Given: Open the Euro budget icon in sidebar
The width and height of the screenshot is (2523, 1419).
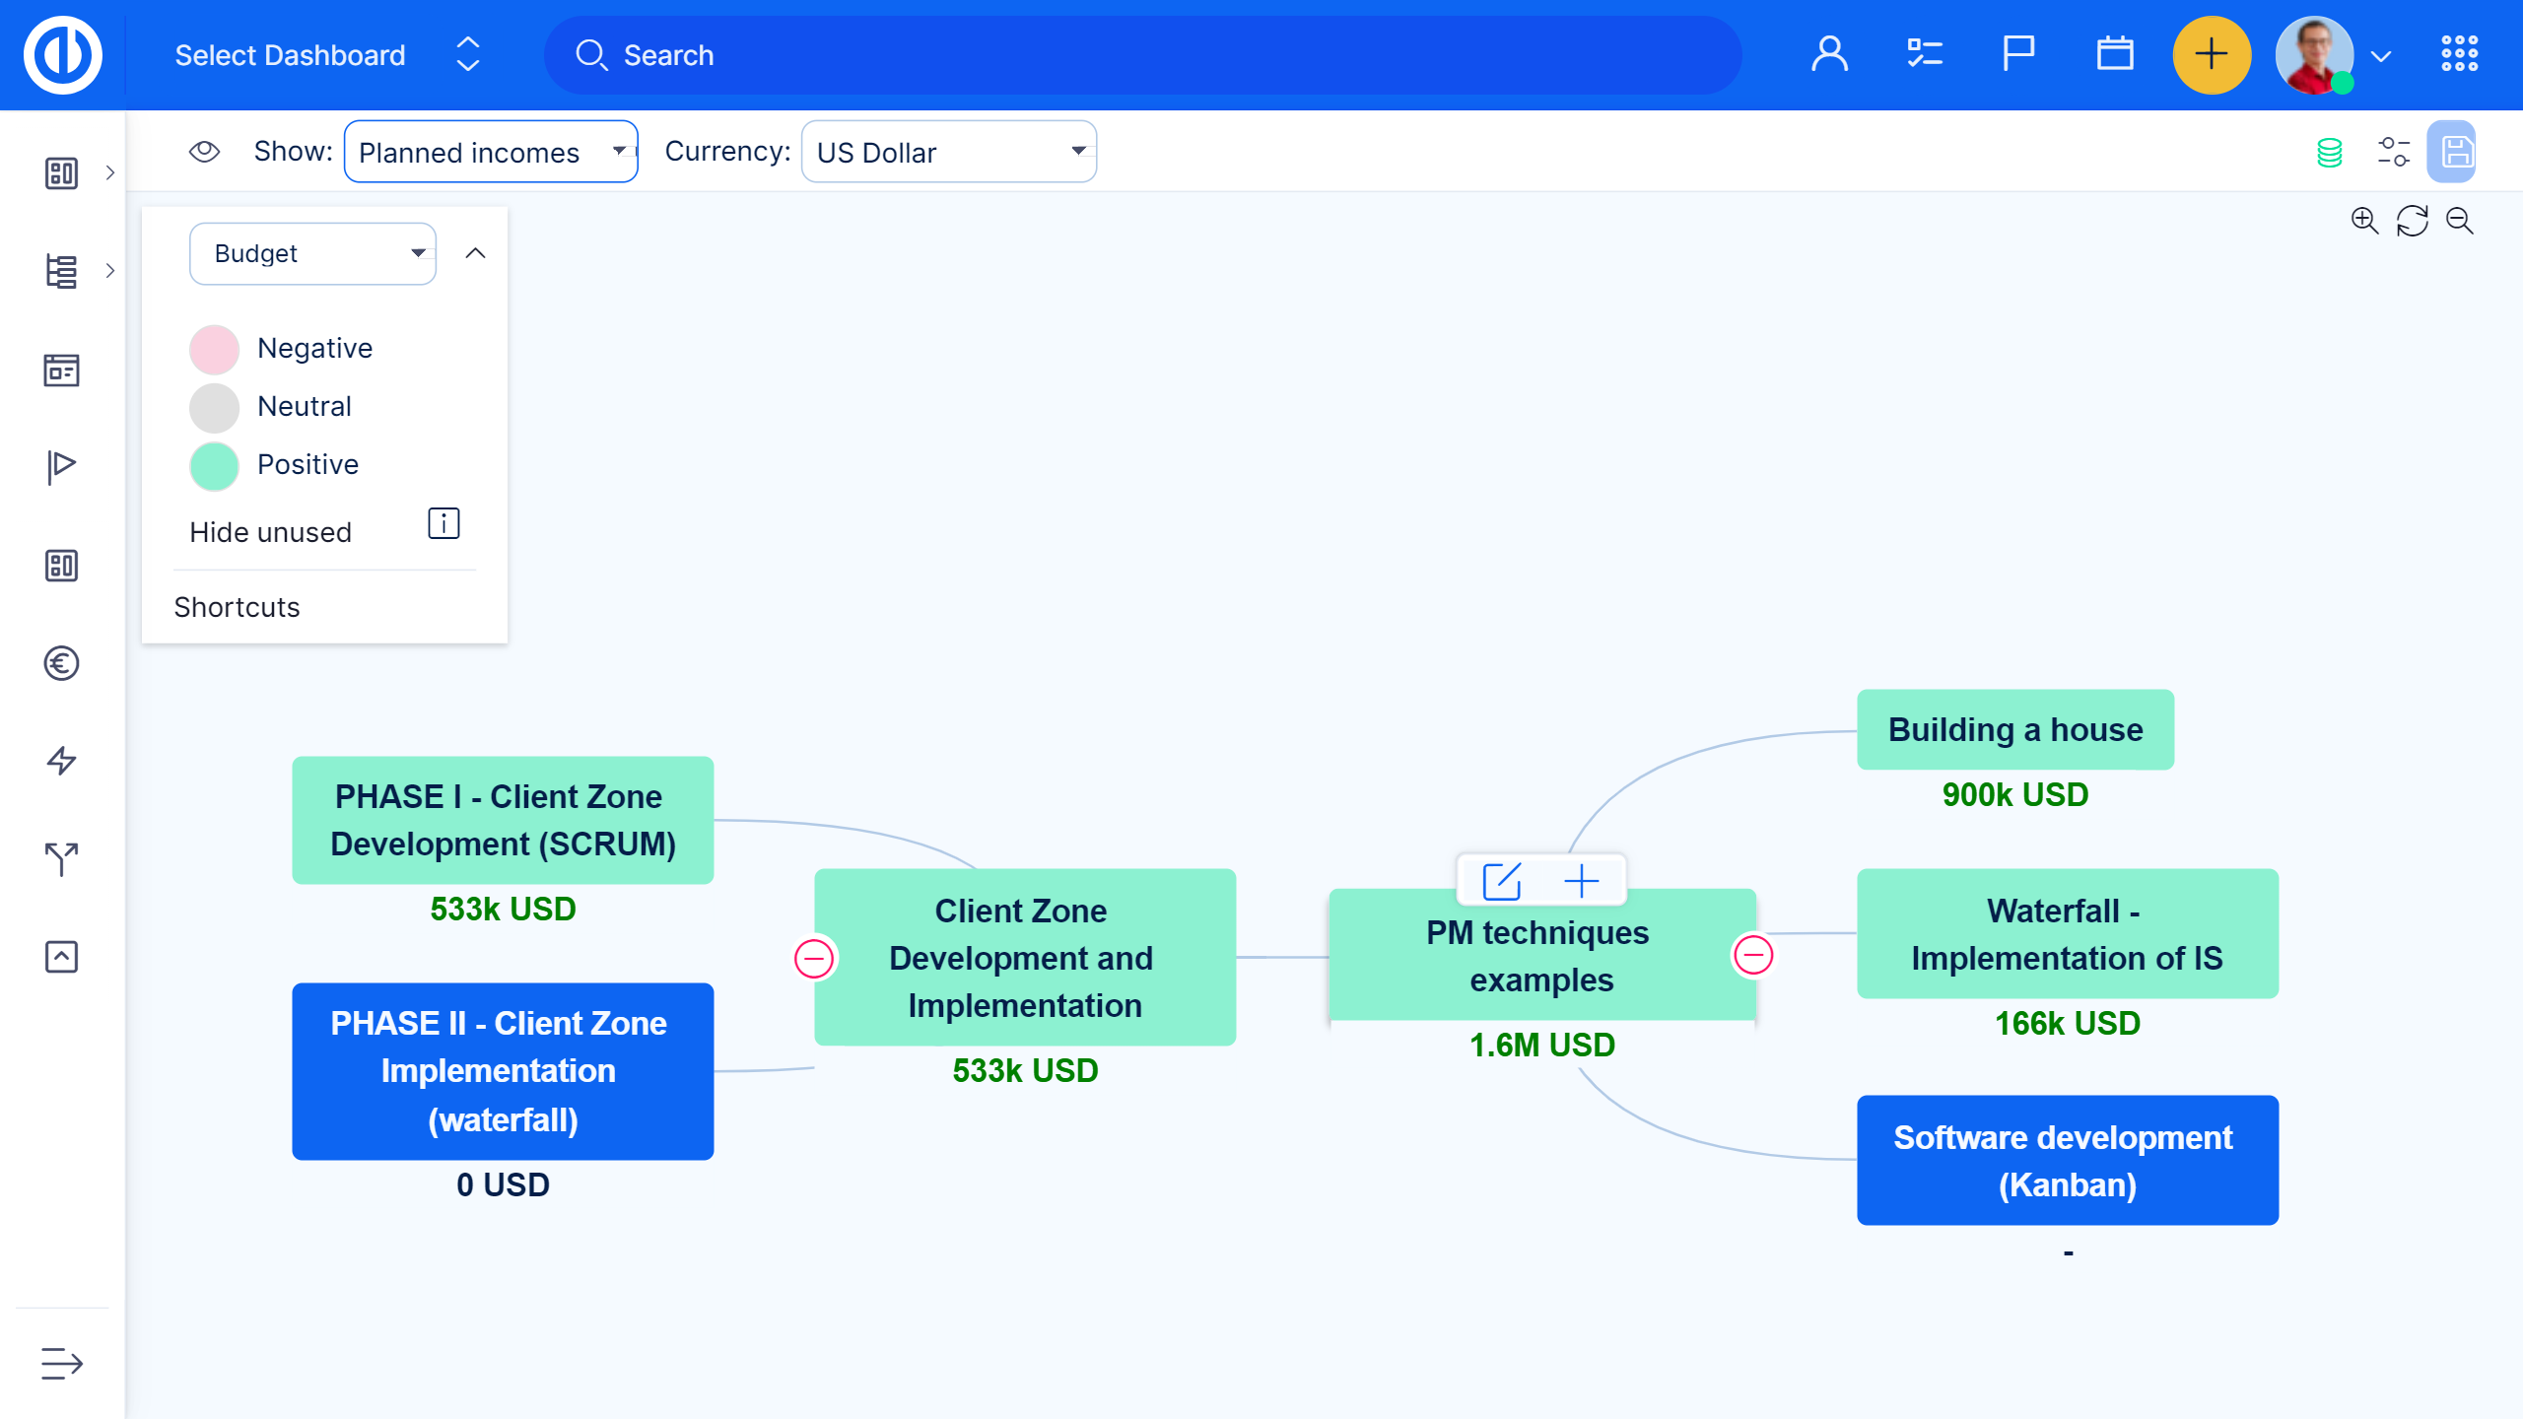Looking at the screenshot, I should pos(61,663).
